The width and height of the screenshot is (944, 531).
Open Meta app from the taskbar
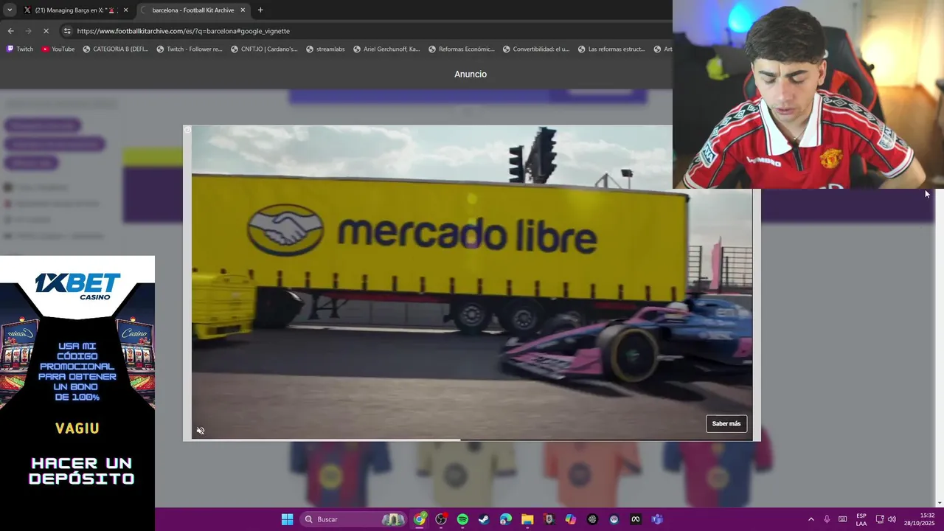point(635,519)
